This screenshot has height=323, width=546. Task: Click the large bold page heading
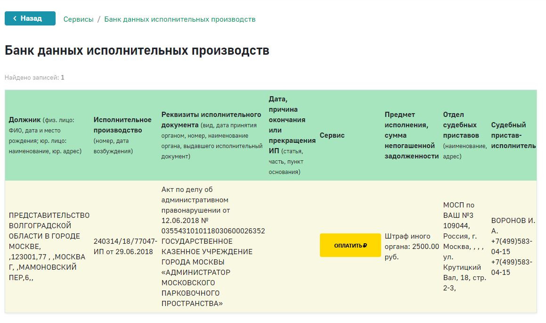click(137, 51)
